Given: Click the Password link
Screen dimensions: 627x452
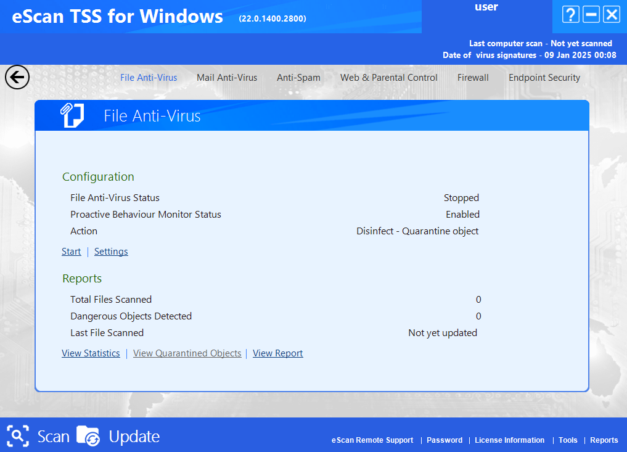Looking at the screenshot, I should (x=445, y=440).
